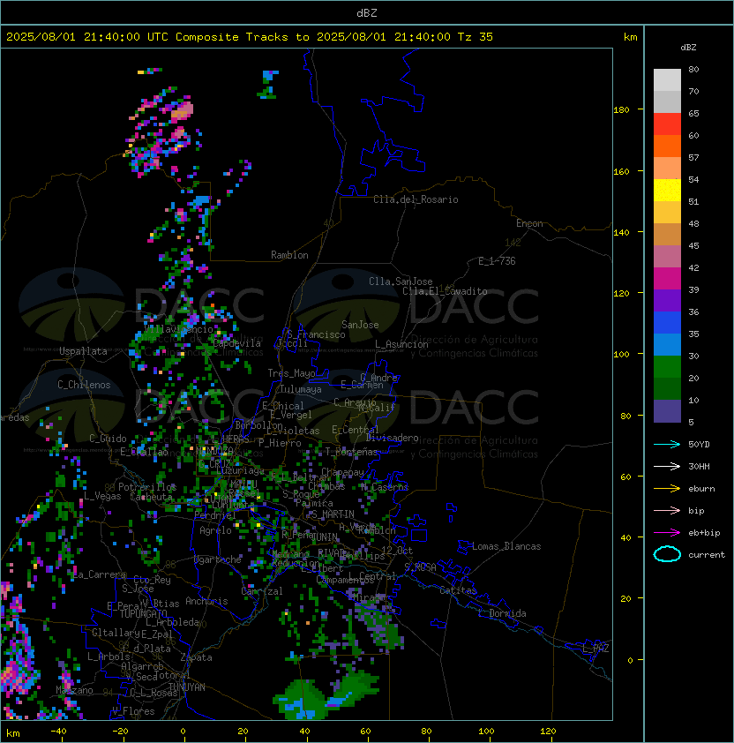Click the Capdevila map label

(x=237, y=343)
